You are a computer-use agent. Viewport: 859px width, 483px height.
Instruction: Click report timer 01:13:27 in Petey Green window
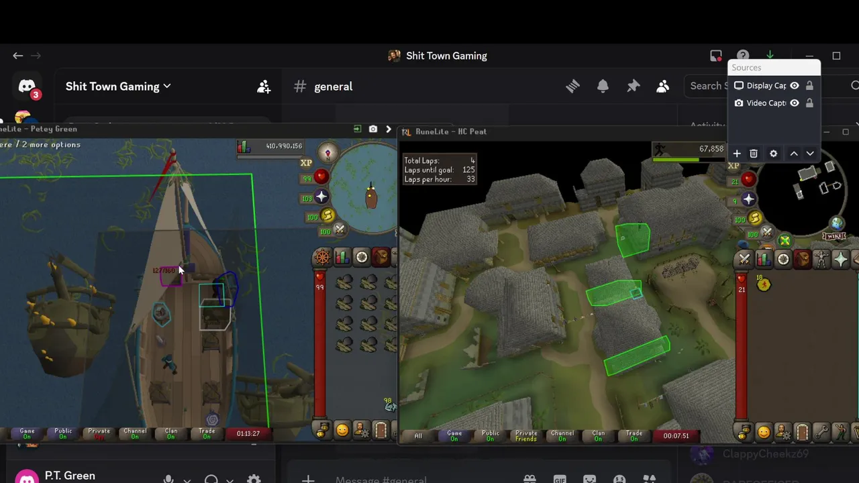pos(248,433)
